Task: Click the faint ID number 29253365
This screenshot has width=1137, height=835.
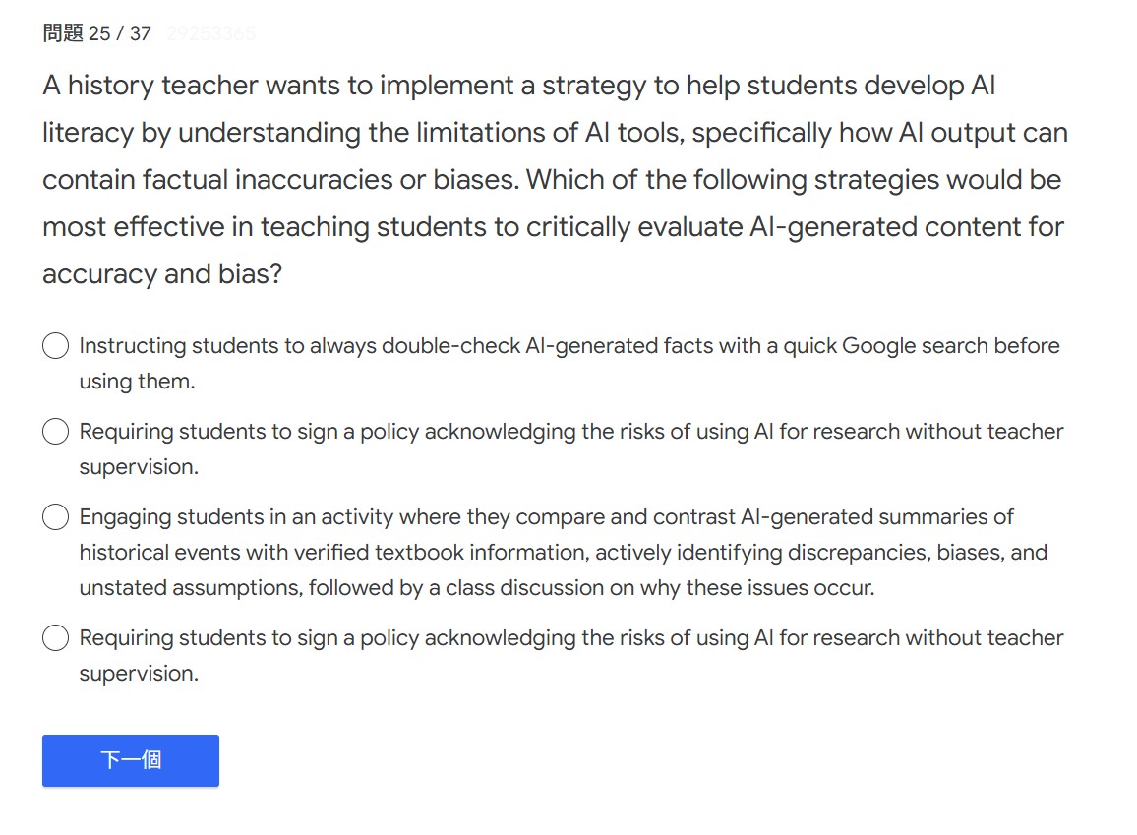Action: pyautogui.click(x=210, y=33)
